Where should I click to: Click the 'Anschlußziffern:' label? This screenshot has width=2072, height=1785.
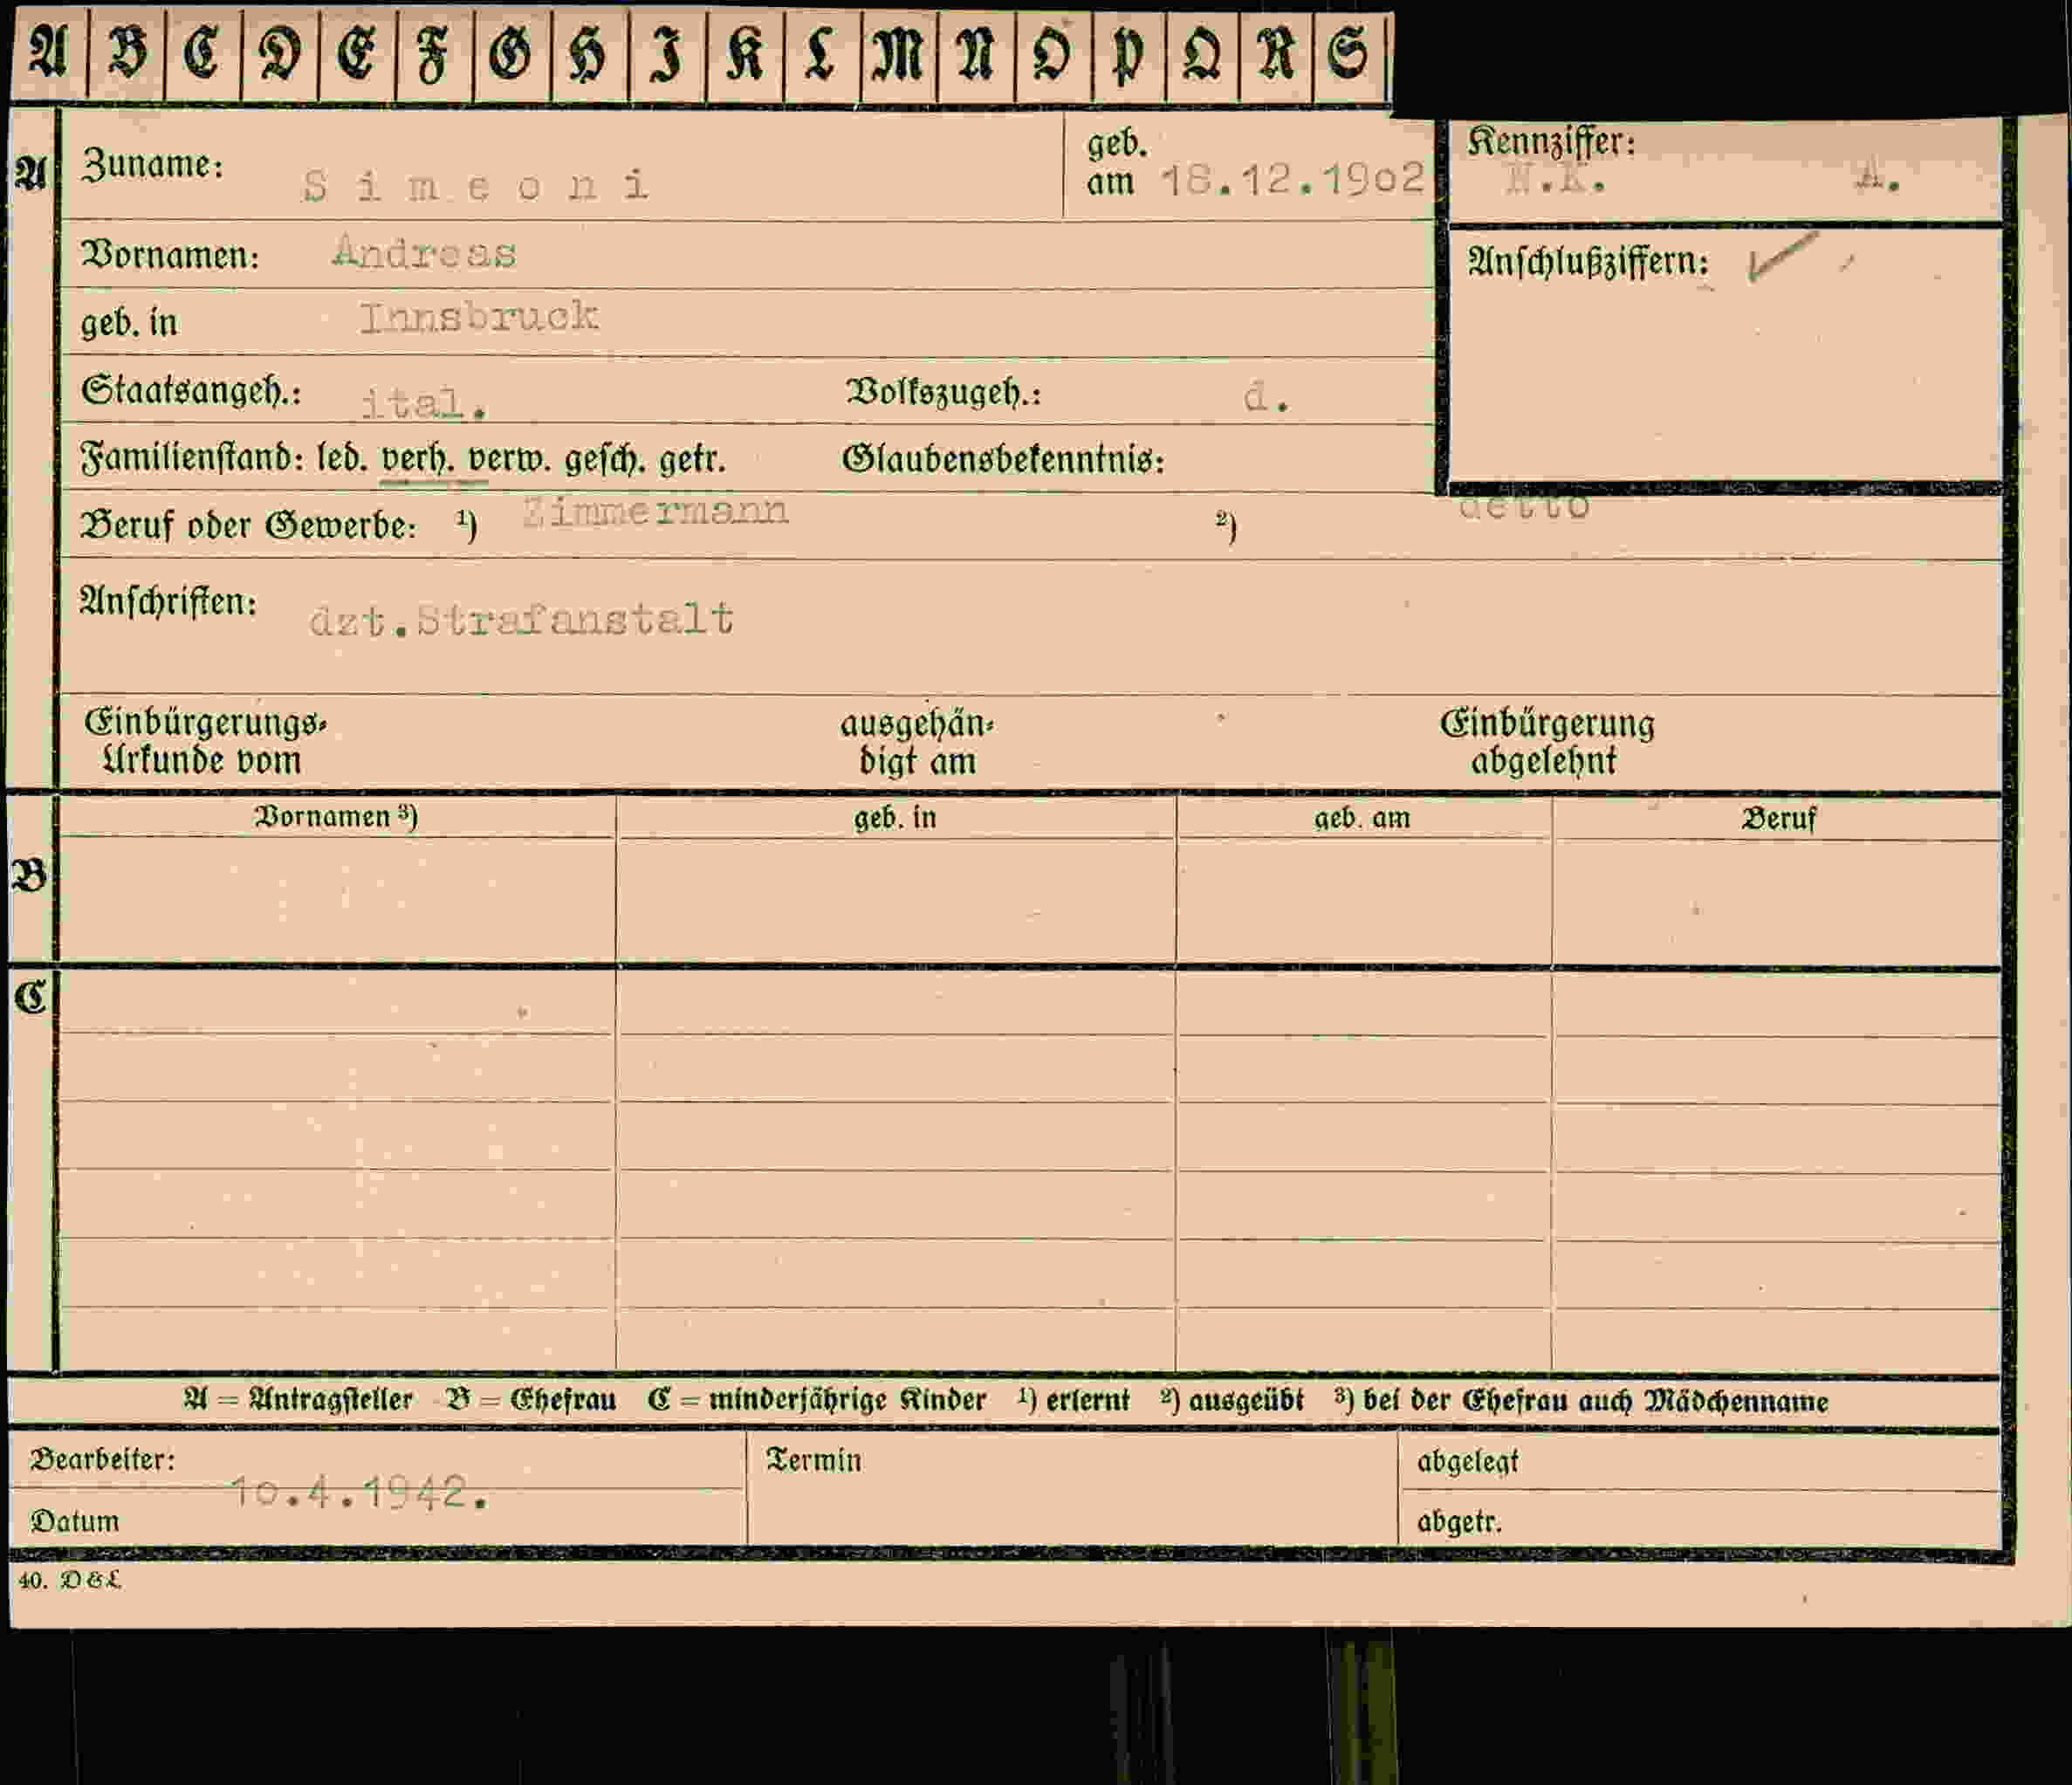point(1588,262)
